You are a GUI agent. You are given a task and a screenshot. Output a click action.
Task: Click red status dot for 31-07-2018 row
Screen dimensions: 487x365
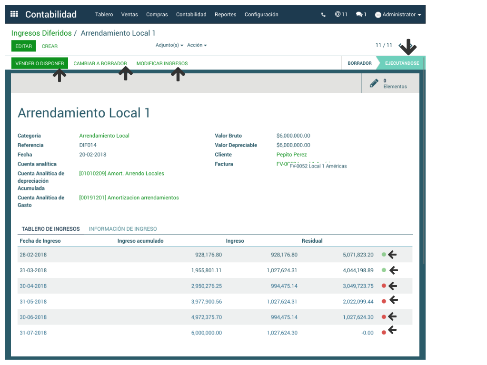click(384, 333)
